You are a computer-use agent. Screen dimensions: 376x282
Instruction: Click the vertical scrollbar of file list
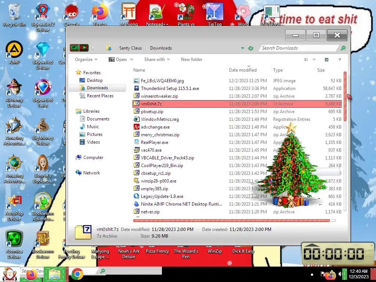(x=345, y=96)
